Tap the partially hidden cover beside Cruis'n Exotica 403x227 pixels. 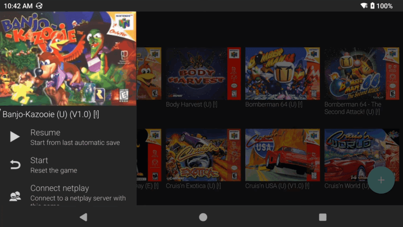149,155
